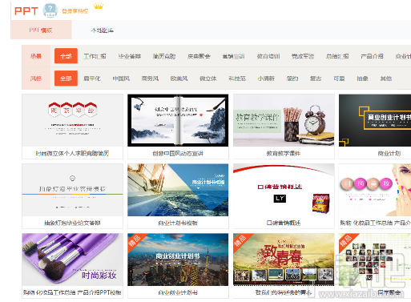Pick the 中国风 style filter
The width and height of the screenshot is (411, 302).
121,79
